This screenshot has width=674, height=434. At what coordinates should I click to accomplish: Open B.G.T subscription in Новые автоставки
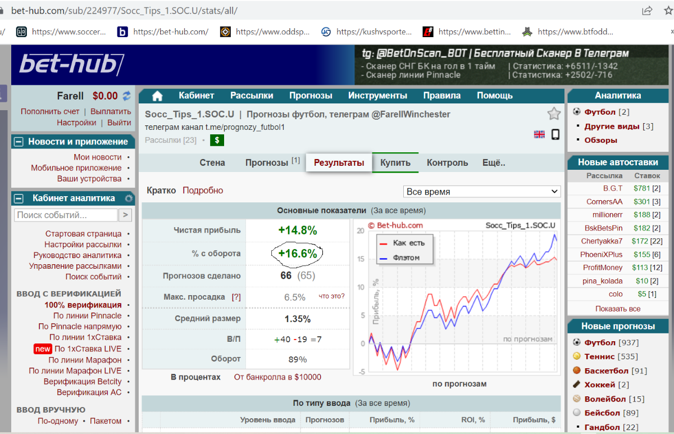613,188
